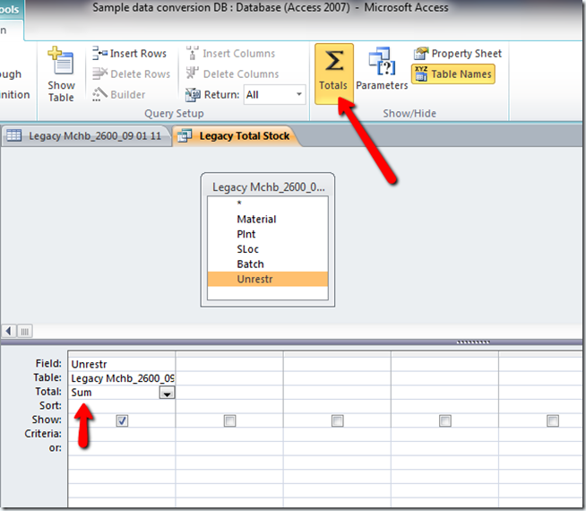This screenshot has height=511, width=586.
Task: Click the Table cell with Legacy Mchb_2600_09
Action: coord(122,378)
